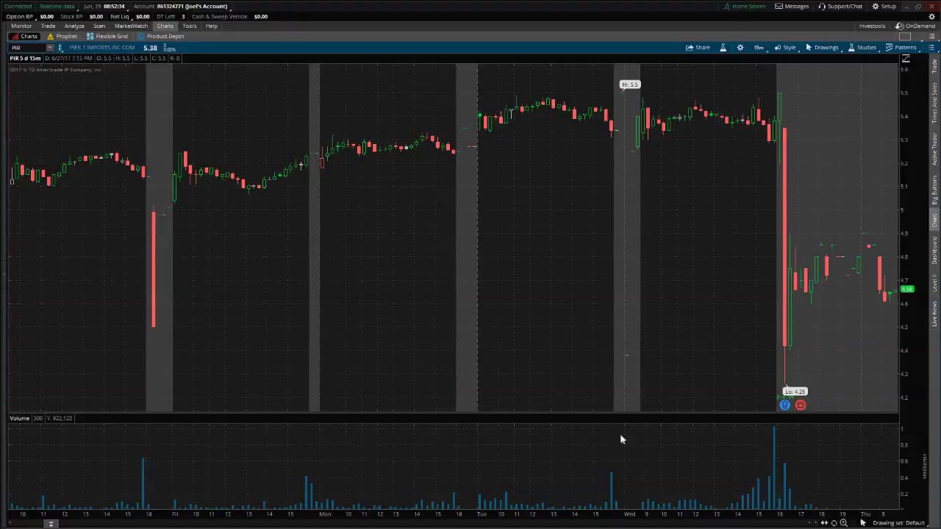Click the PIR 5 d 15m chart label
Screen dimensions: 941x529
click(26, 58)
